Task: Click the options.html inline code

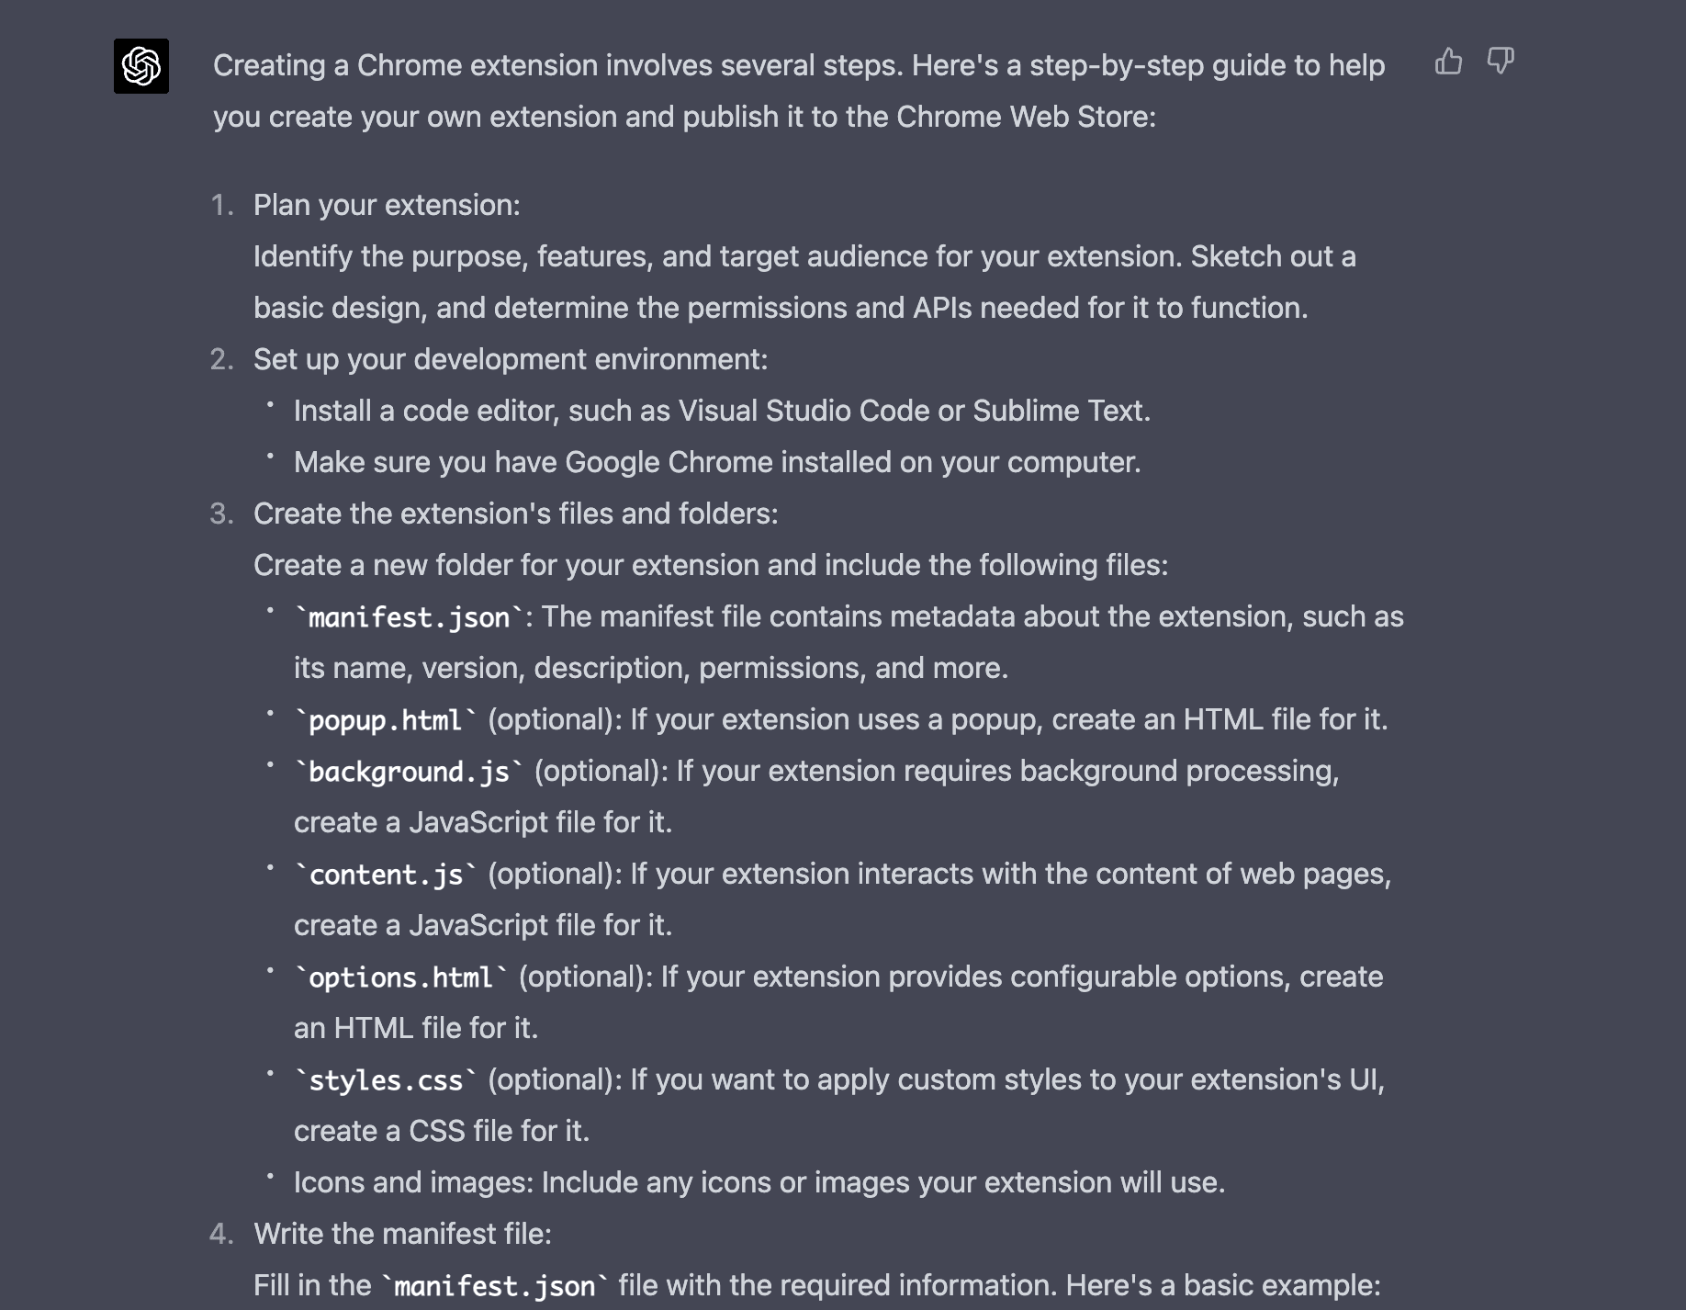Action: point(400,977)
